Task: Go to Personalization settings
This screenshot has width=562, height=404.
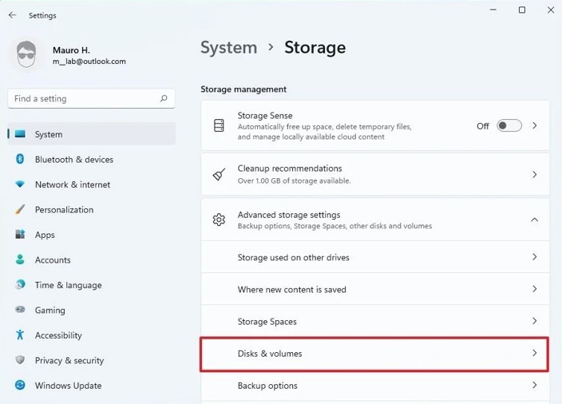Action: click(91, 209)
